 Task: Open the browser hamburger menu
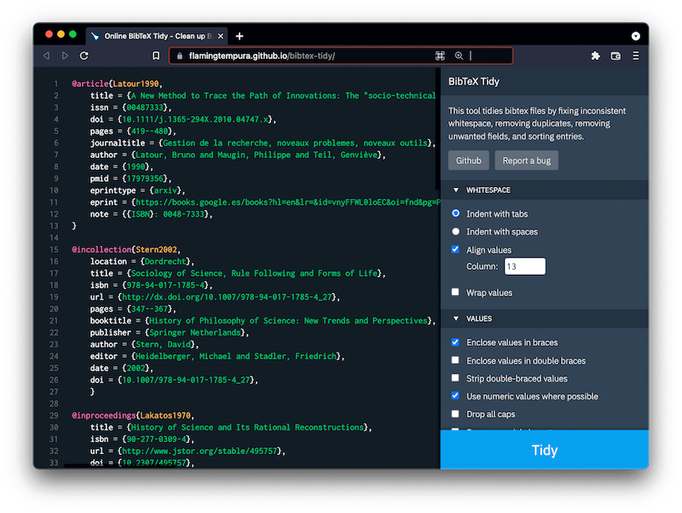coord(635,55)
